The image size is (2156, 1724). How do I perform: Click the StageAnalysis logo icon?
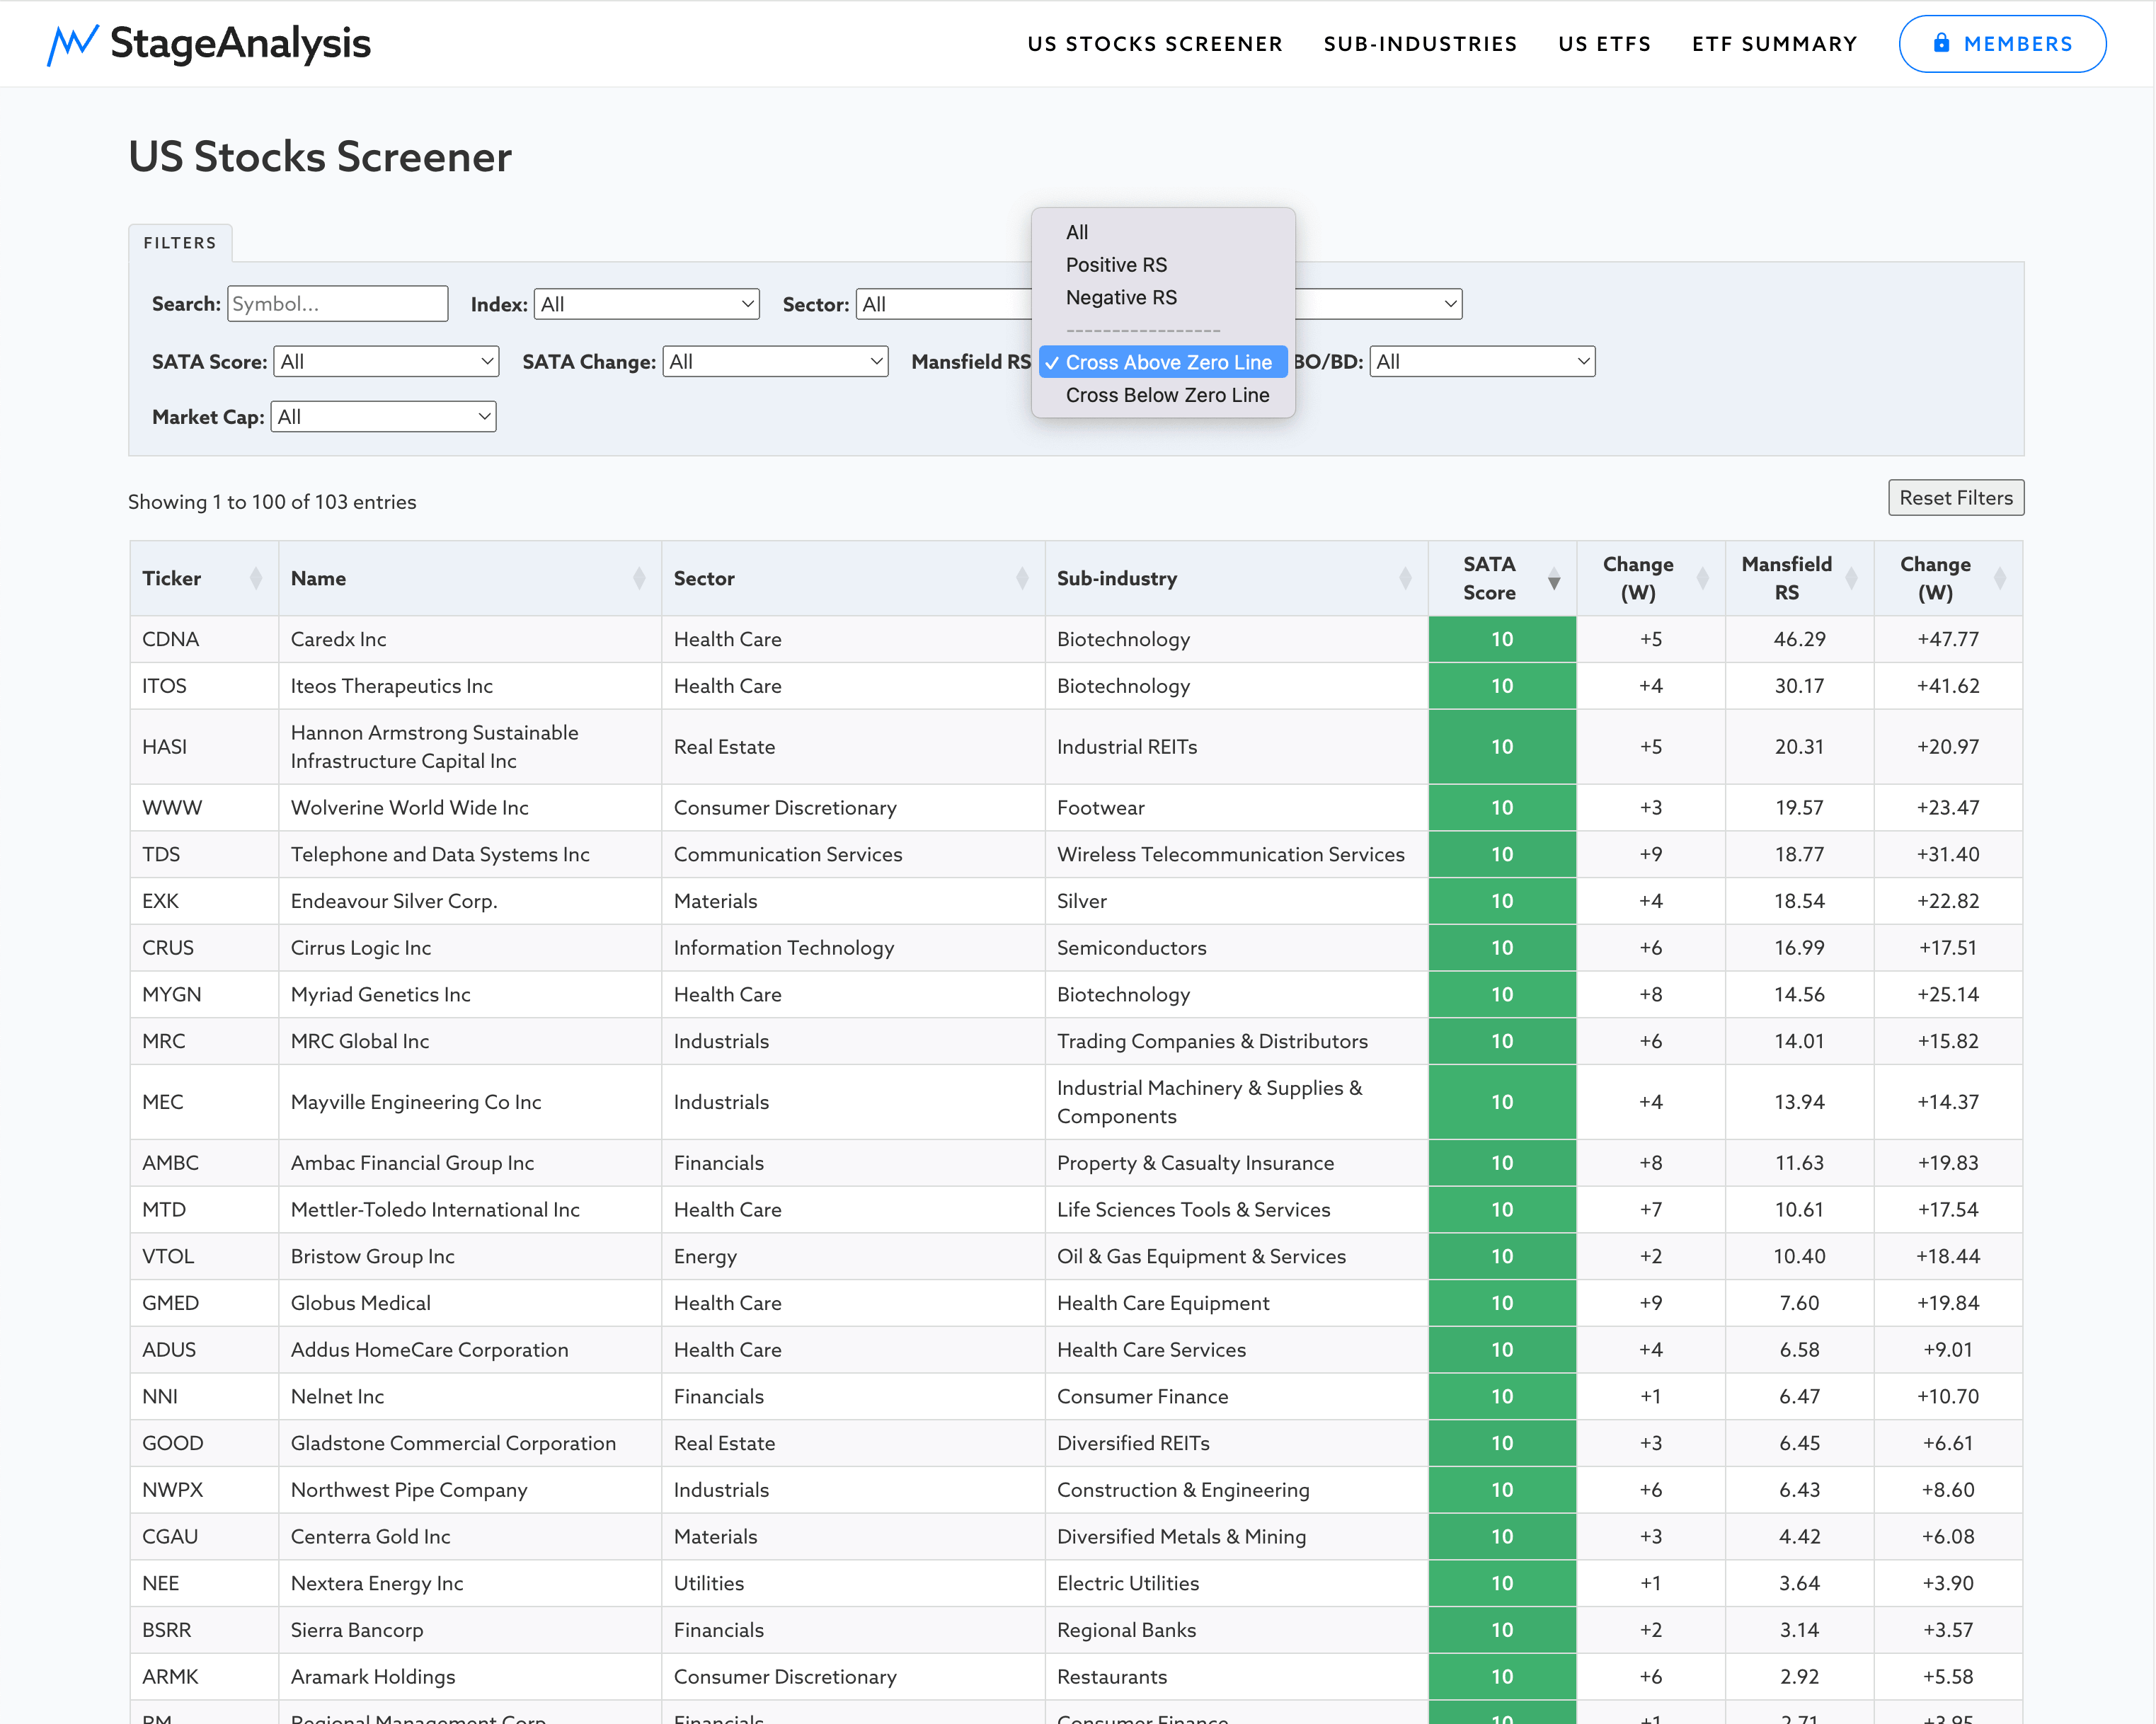coord(72,44)
